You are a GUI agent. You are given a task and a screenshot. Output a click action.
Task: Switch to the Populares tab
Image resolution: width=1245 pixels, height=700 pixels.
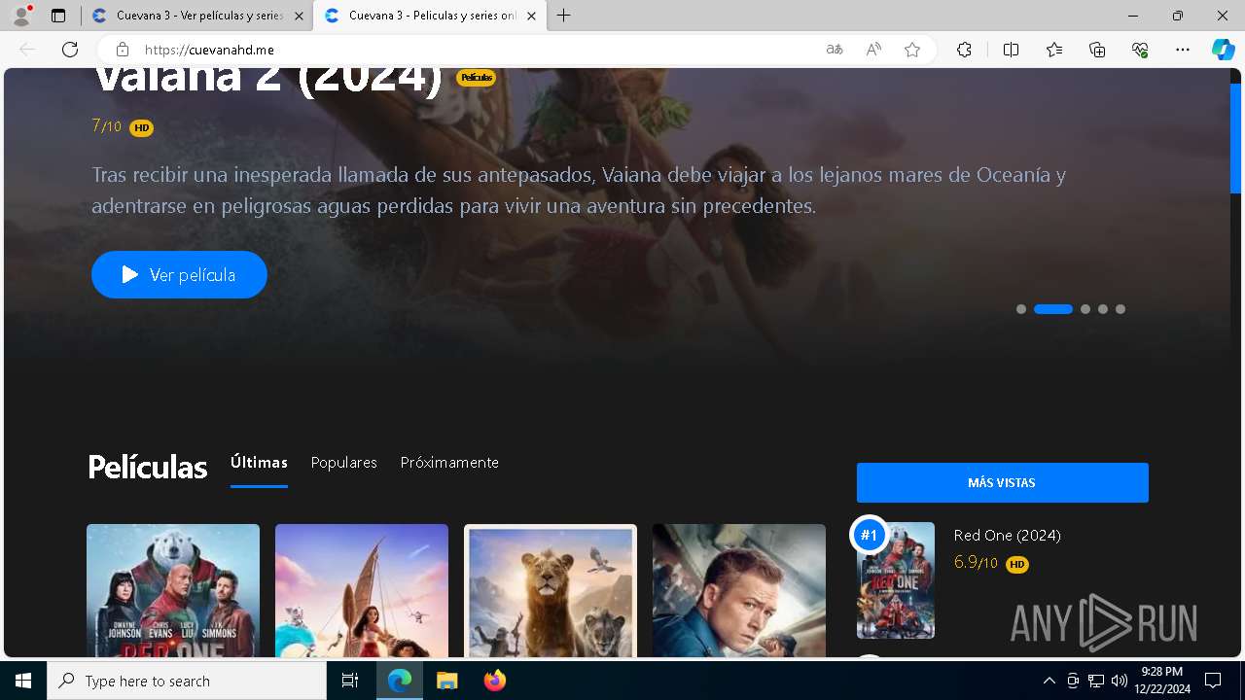click(x=343, y=463)
